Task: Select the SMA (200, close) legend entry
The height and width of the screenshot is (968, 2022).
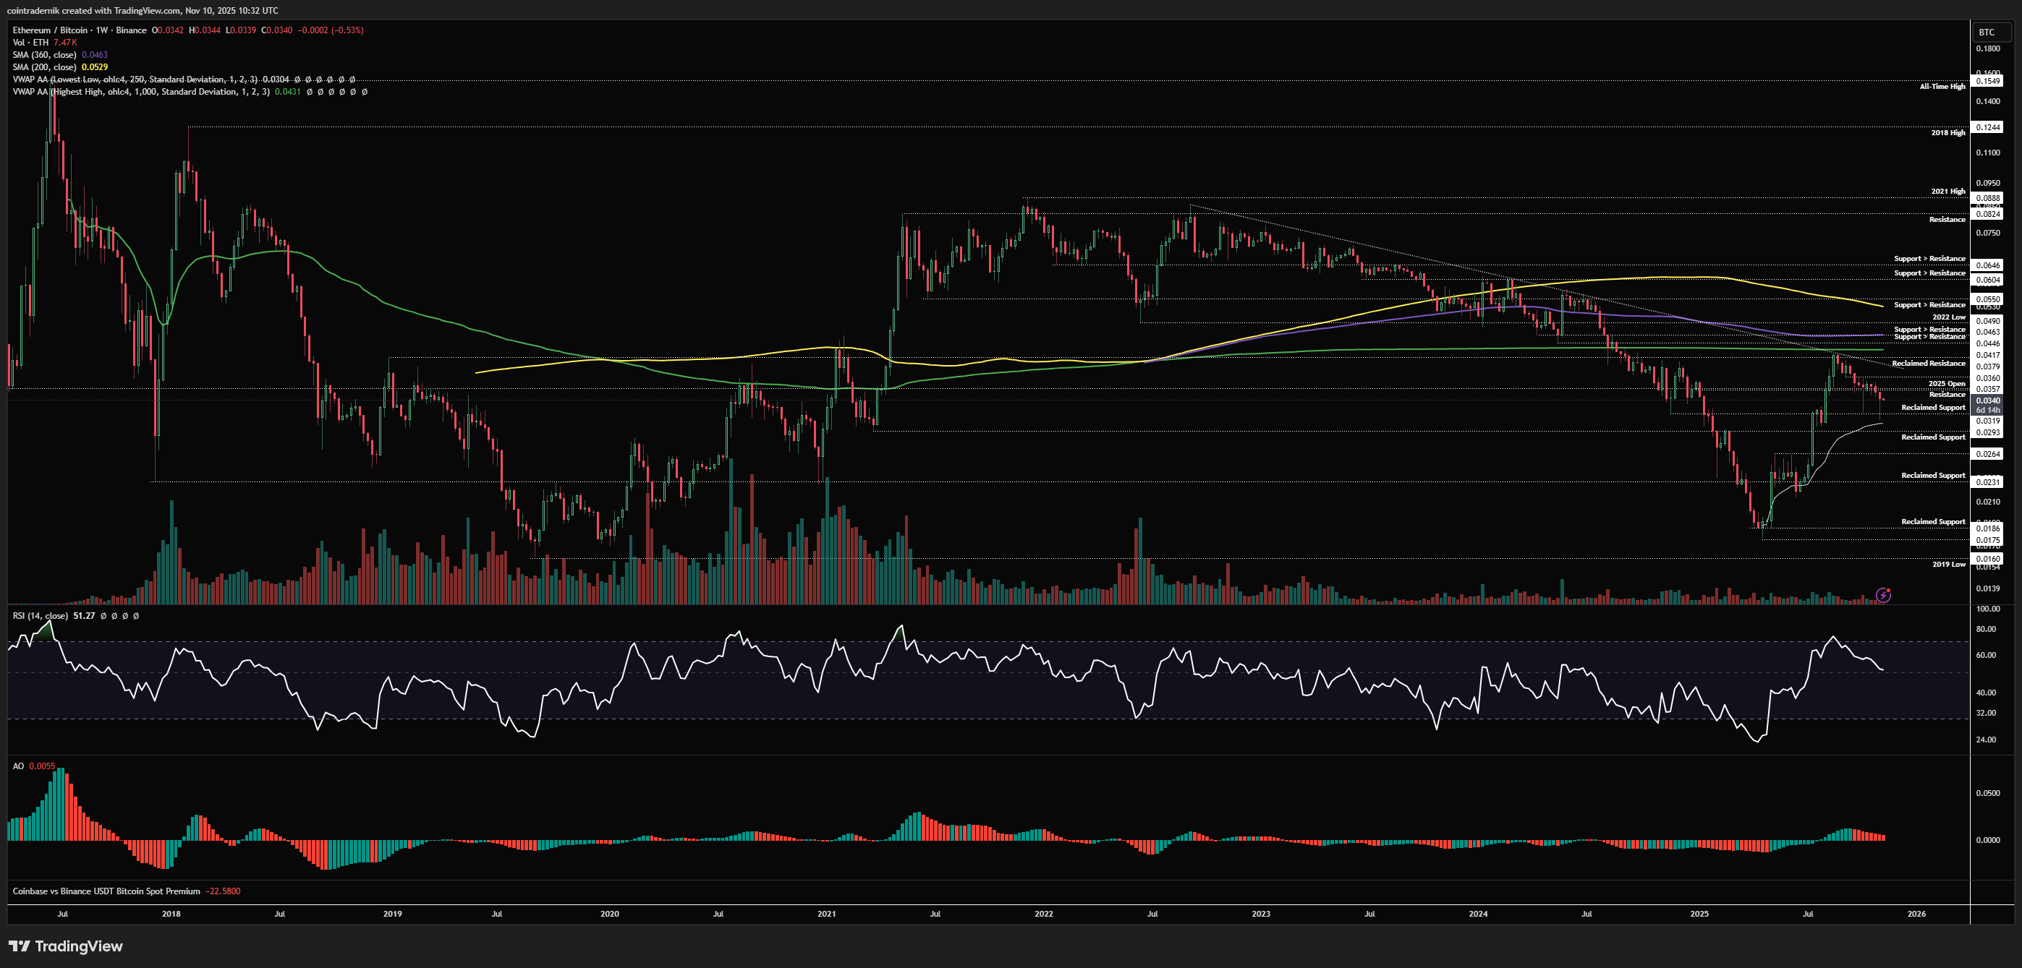Action: click(x=44, y=67)
